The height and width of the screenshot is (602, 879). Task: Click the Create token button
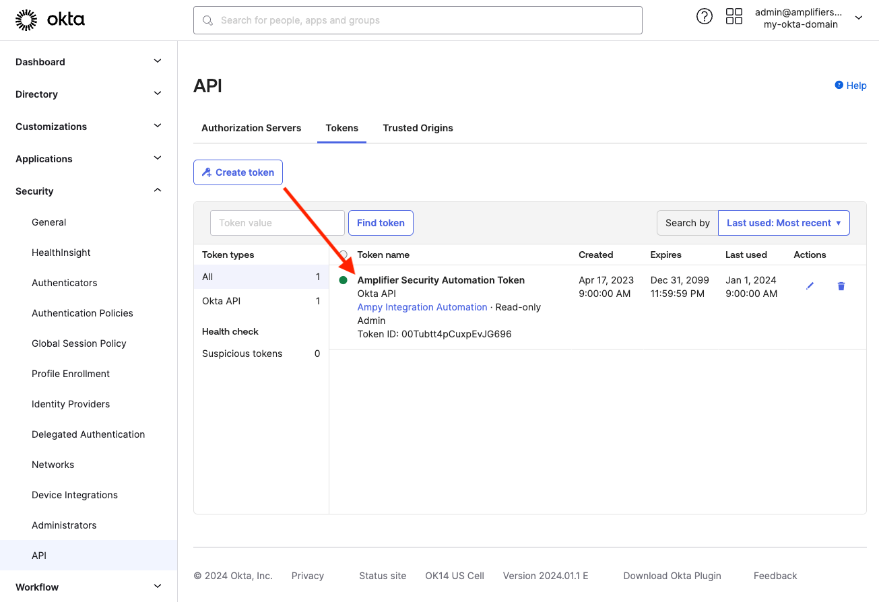point(238,172)
